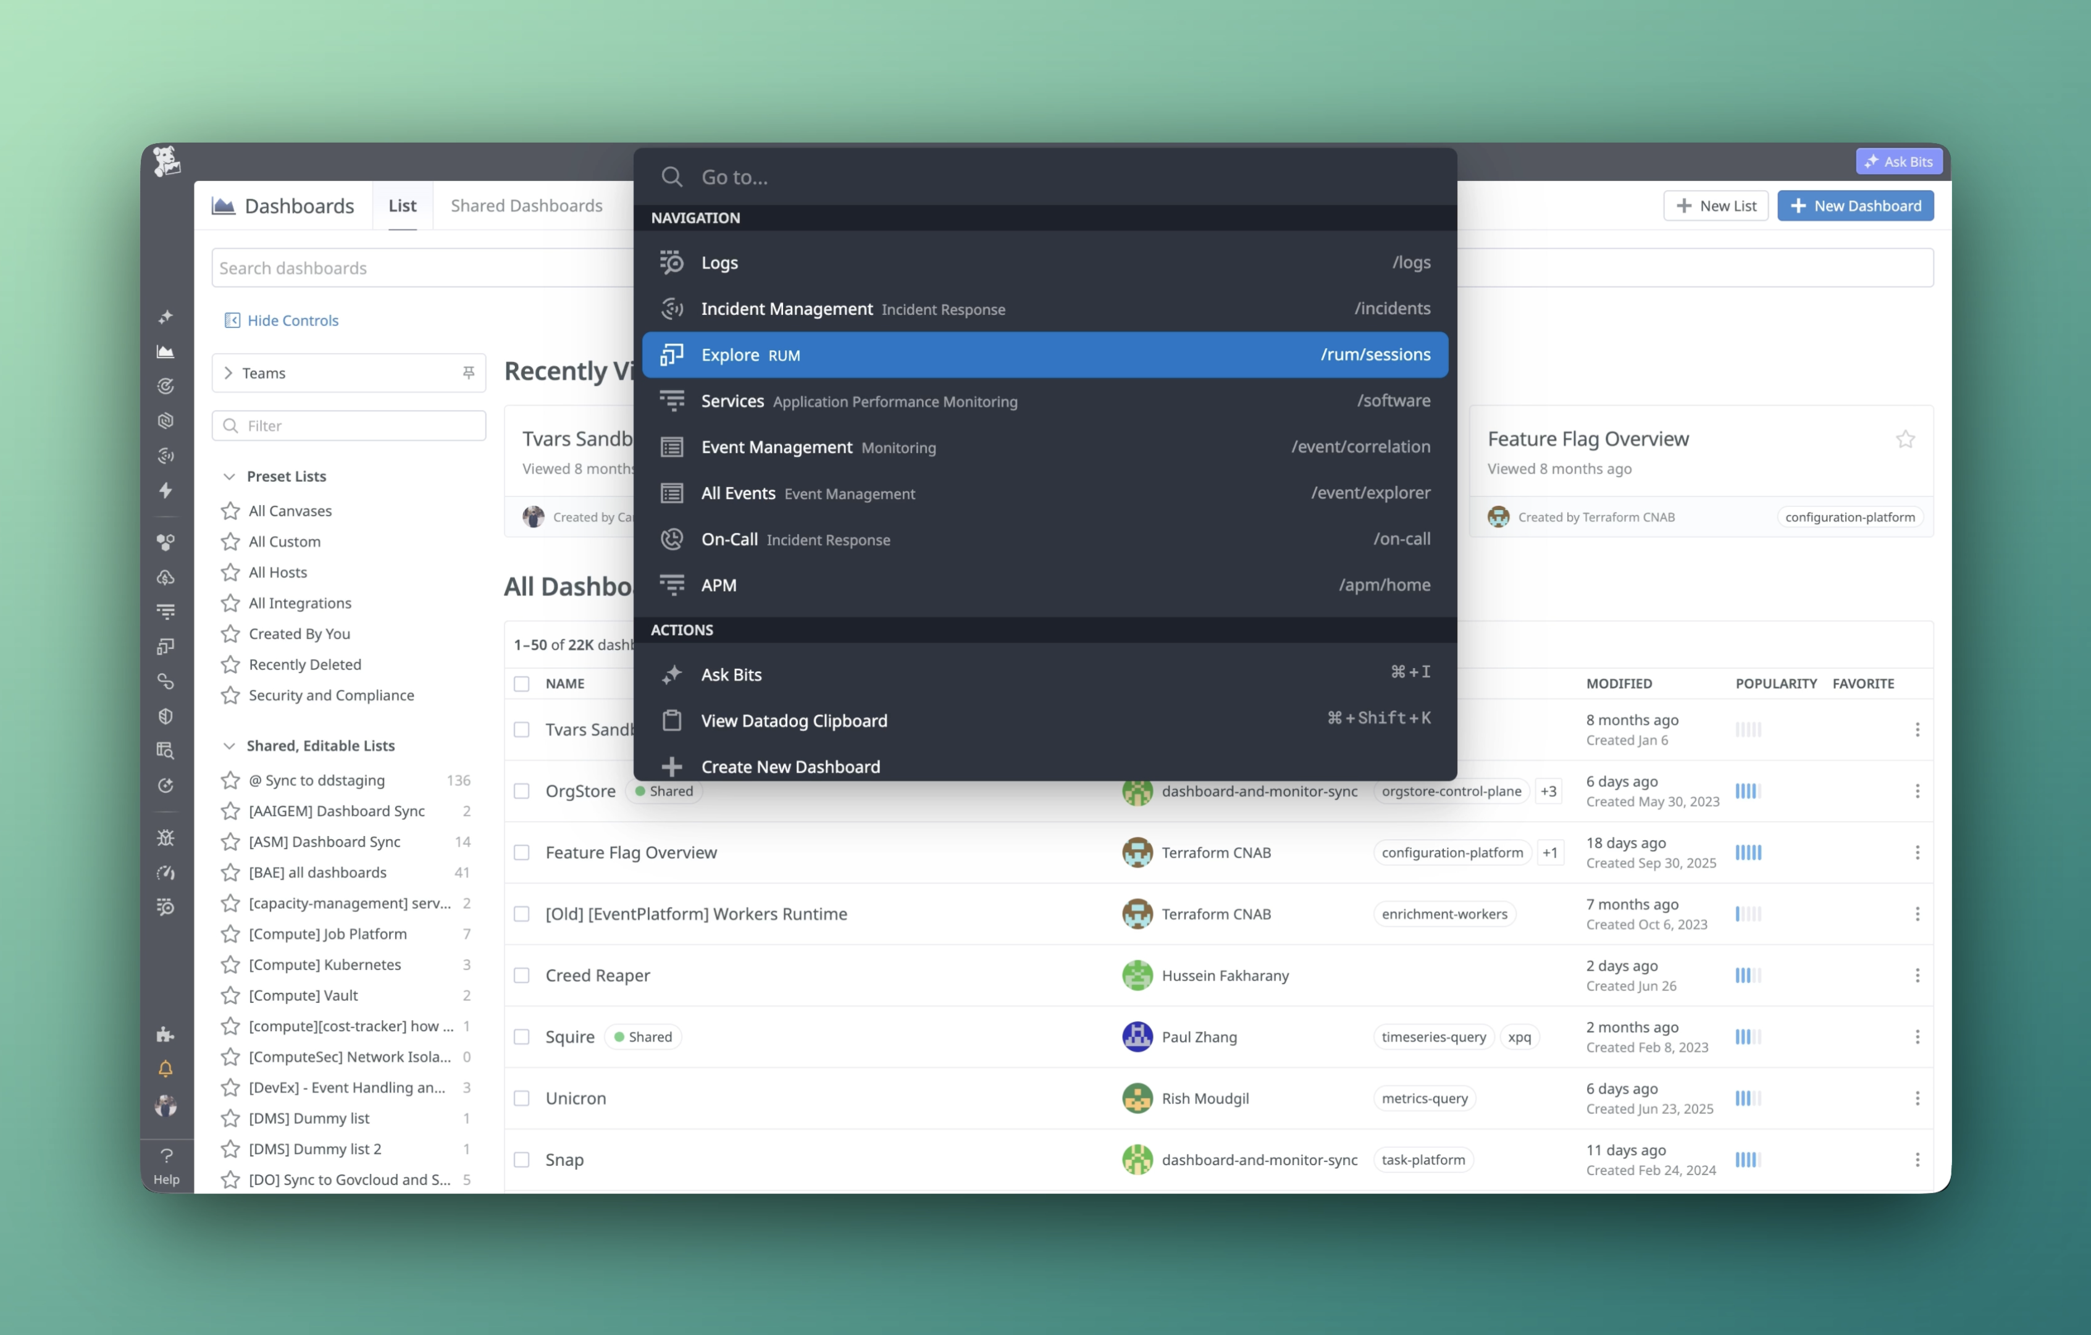Open the three-dot menu for the Workers Runtime row
The image size is (2091, 1335).
point(1917,914)
